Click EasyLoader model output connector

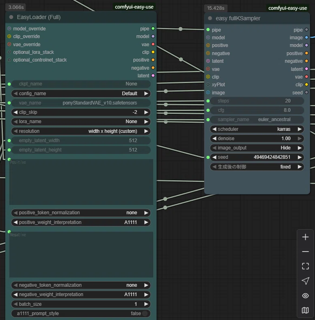pos(153,36)
